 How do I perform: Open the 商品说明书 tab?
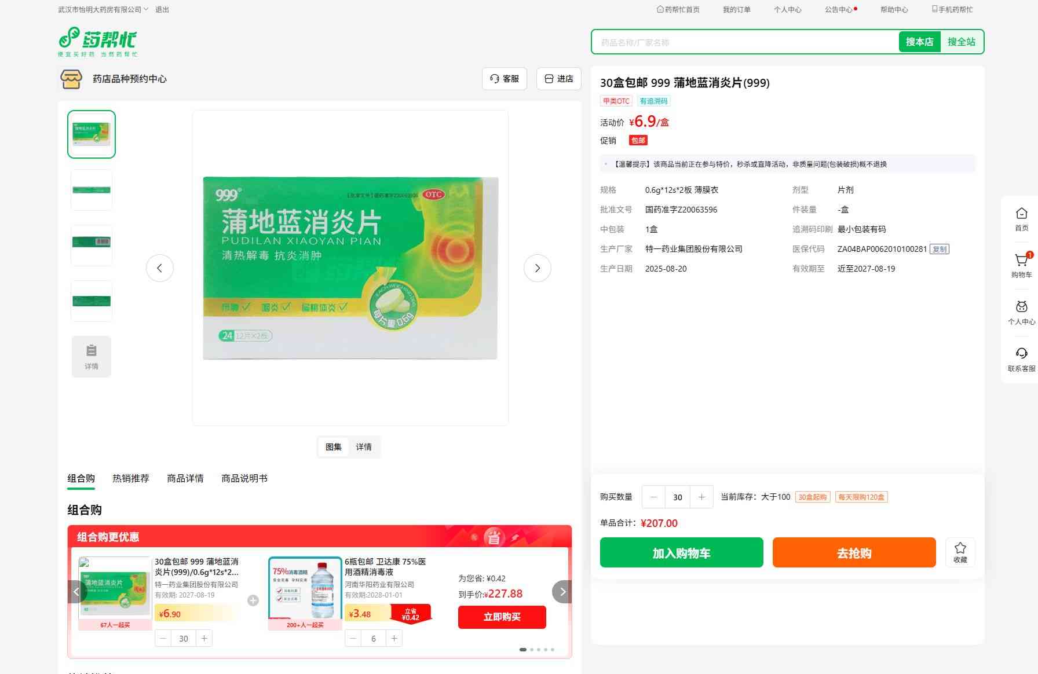coord(244,478)
